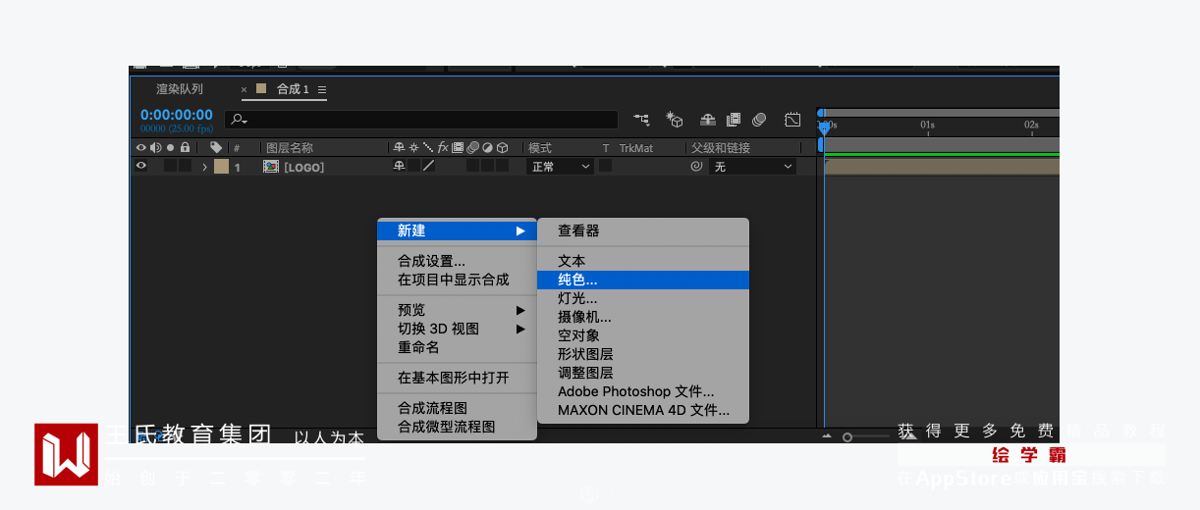Choose 纯色... from the submenu
1200x510 pixels.
(x=643, y=280)
